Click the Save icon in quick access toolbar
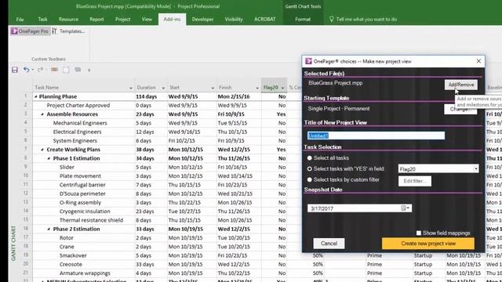The width and height of the screenshot is (502, 282). 15,70
